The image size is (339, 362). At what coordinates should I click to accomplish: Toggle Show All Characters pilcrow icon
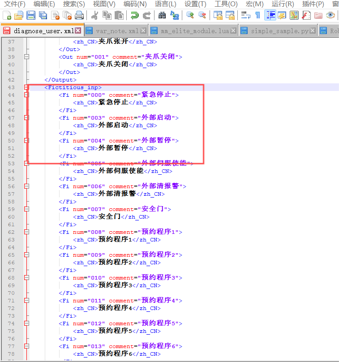click(x=257, y=15)
